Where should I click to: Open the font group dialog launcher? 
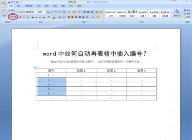(x=65, y=22)
